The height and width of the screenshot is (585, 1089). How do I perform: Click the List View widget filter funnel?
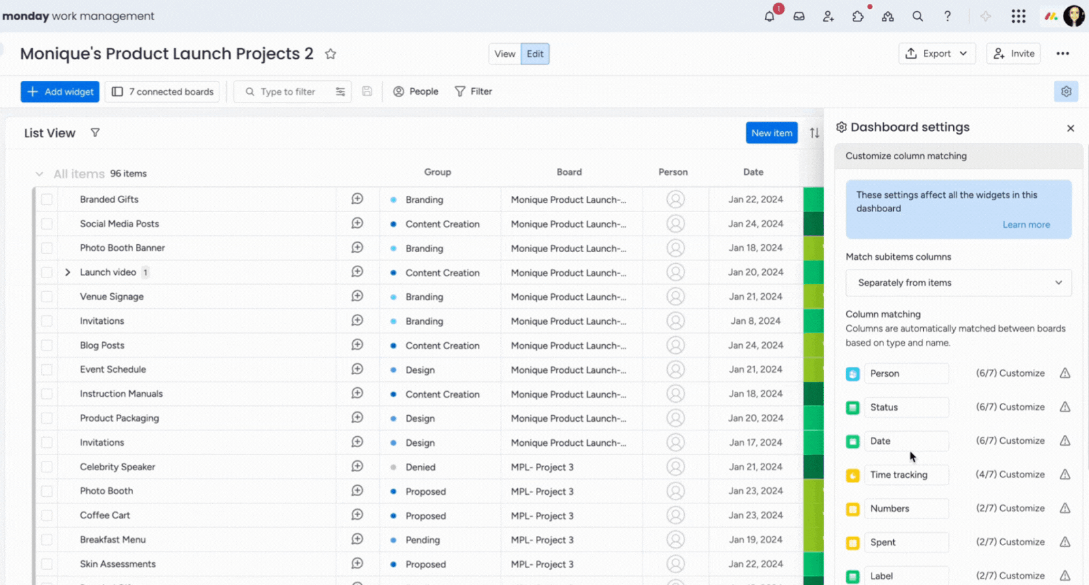tap(95, 133)
